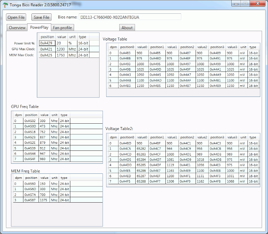Open the Fan profile tab
The height and width of the screenshot is (234, 268).
pyautogui.click(x=62, y=28)
